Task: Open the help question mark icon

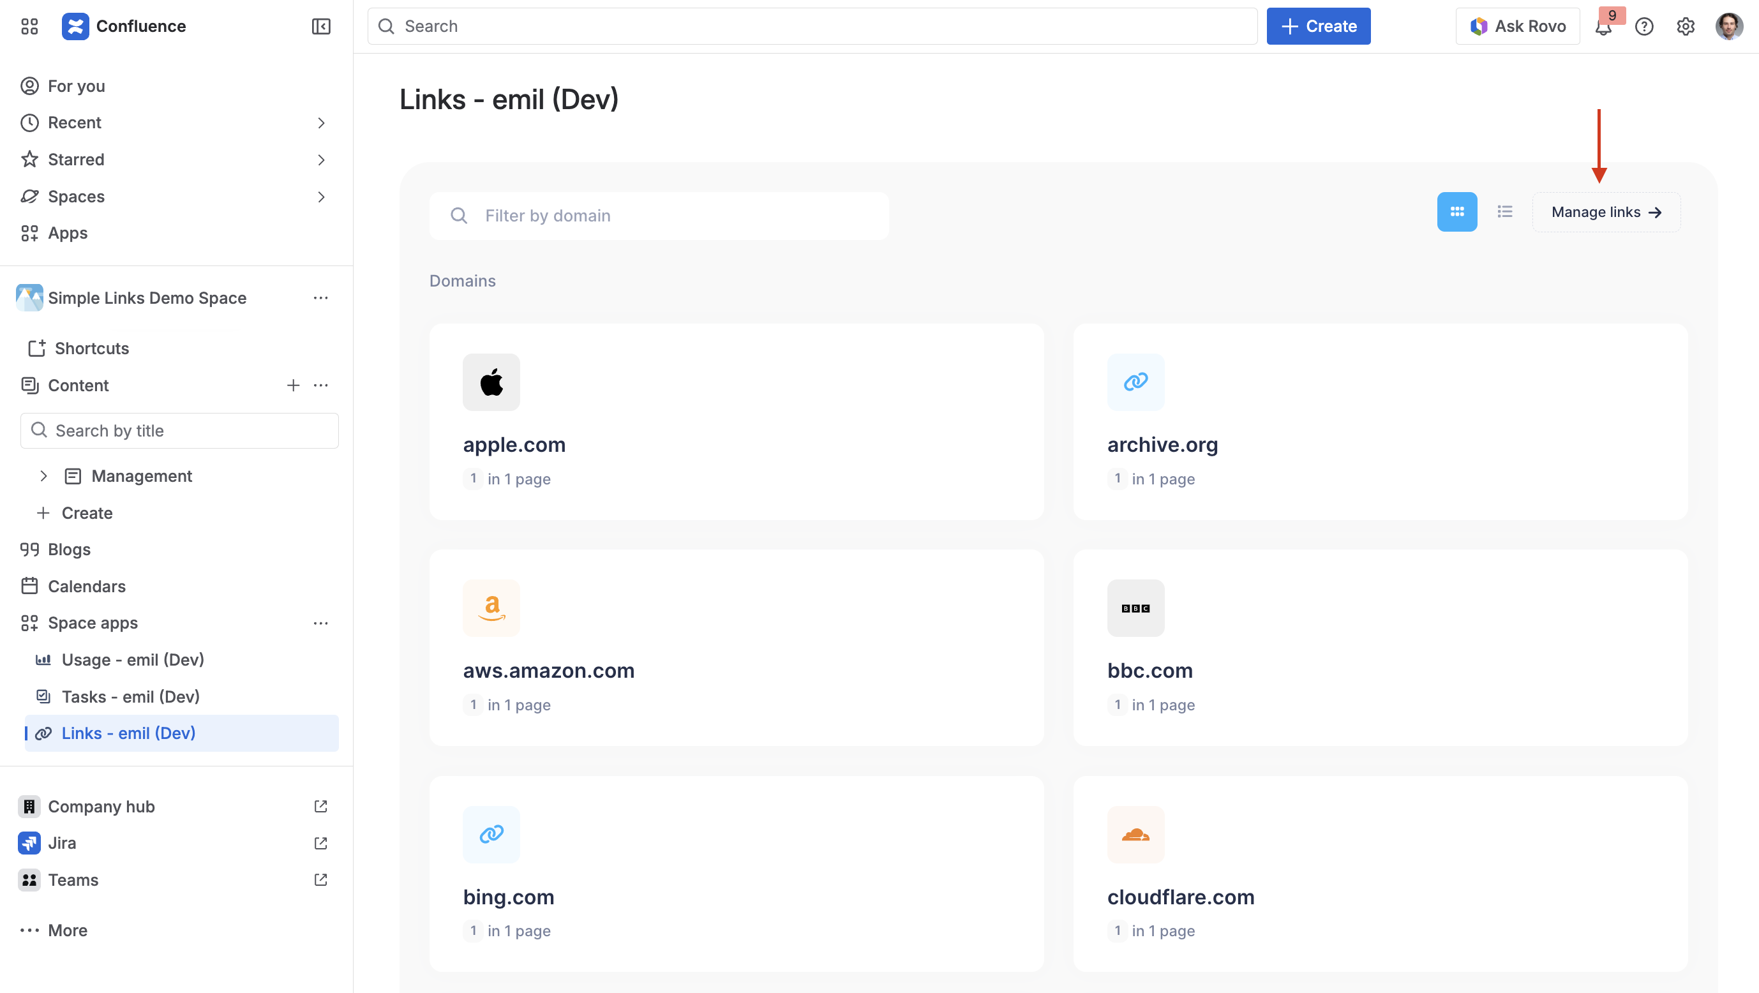Action: (x=1644, y=27)
